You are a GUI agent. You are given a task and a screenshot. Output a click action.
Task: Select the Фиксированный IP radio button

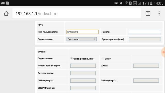(71, 58)
